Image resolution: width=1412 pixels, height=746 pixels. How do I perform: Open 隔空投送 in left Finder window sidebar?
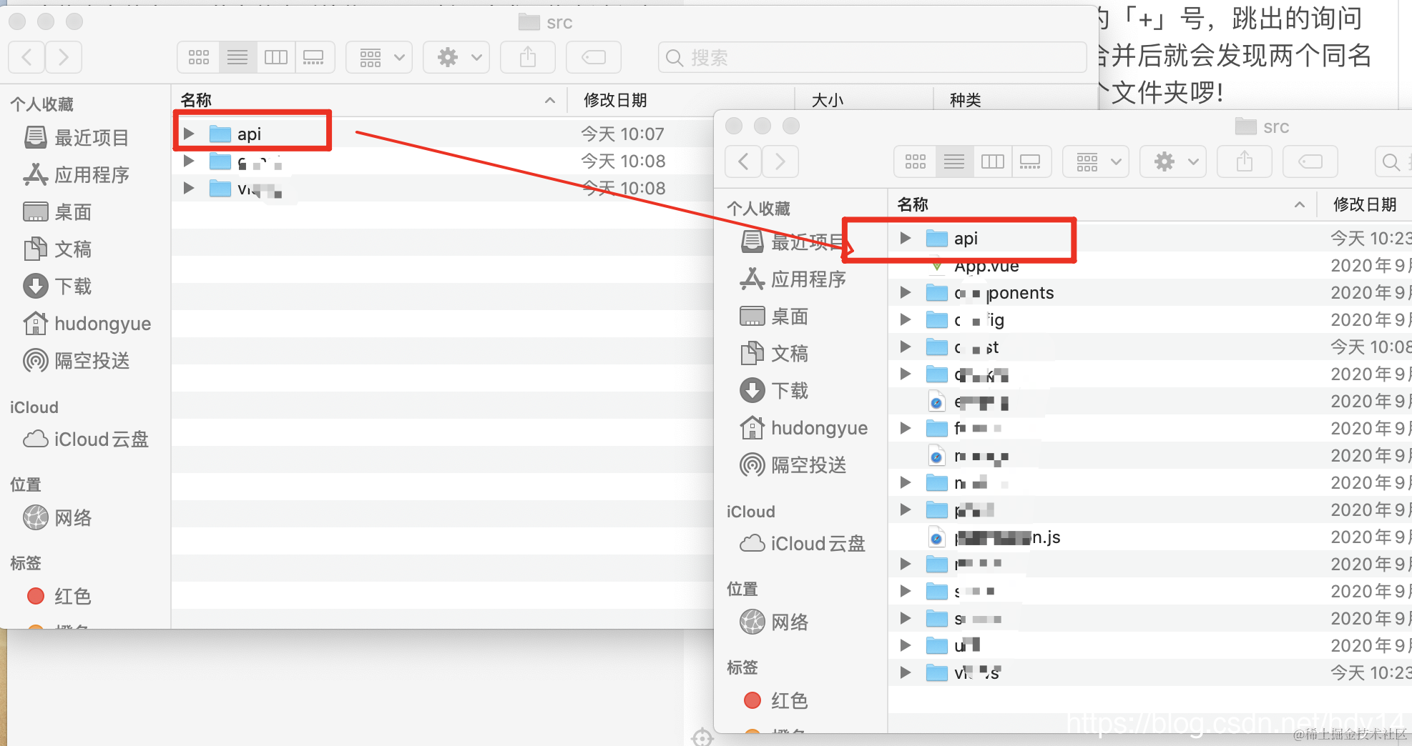(x=77, y=360)
